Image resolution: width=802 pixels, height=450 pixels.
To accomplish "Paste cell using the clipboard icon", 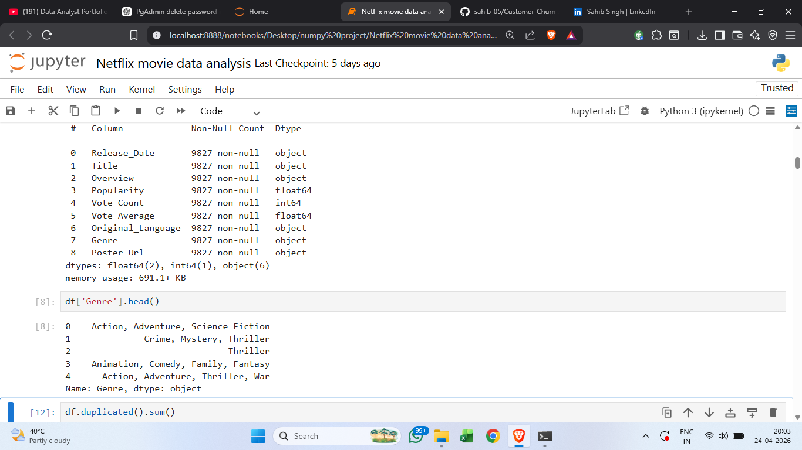I will pyautogui.click(x=96, y=111).
